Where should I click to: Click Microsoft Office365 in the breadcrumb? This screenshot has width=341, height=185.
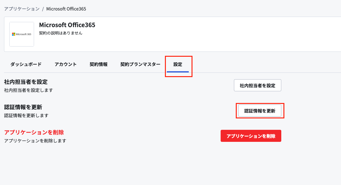(66, 9)
